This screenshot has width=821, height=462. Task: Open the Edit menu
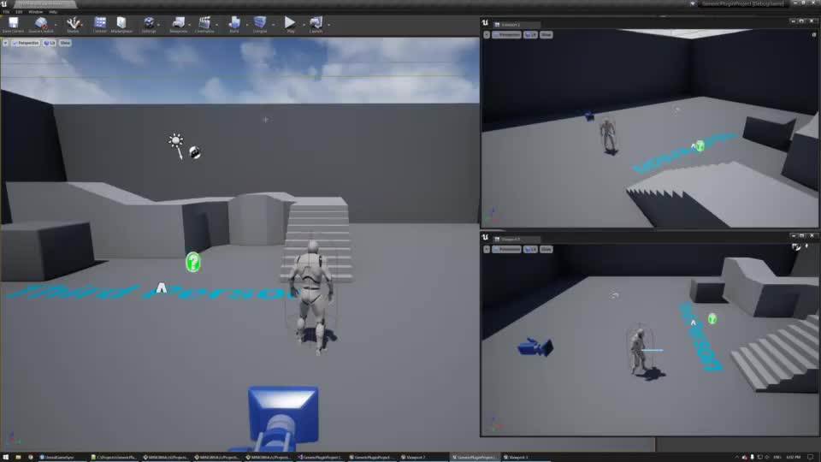[x=19, y=11]
